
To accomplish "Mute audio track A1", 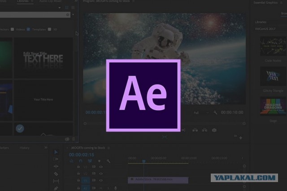I will [x=101, y=188].
